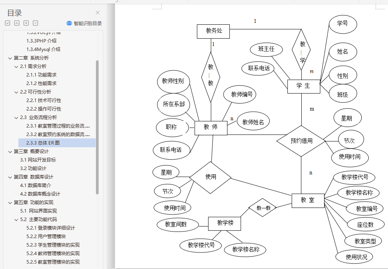Click the 姓名 attribute oval
Viewport: 388px width, 269px height.
343,52
